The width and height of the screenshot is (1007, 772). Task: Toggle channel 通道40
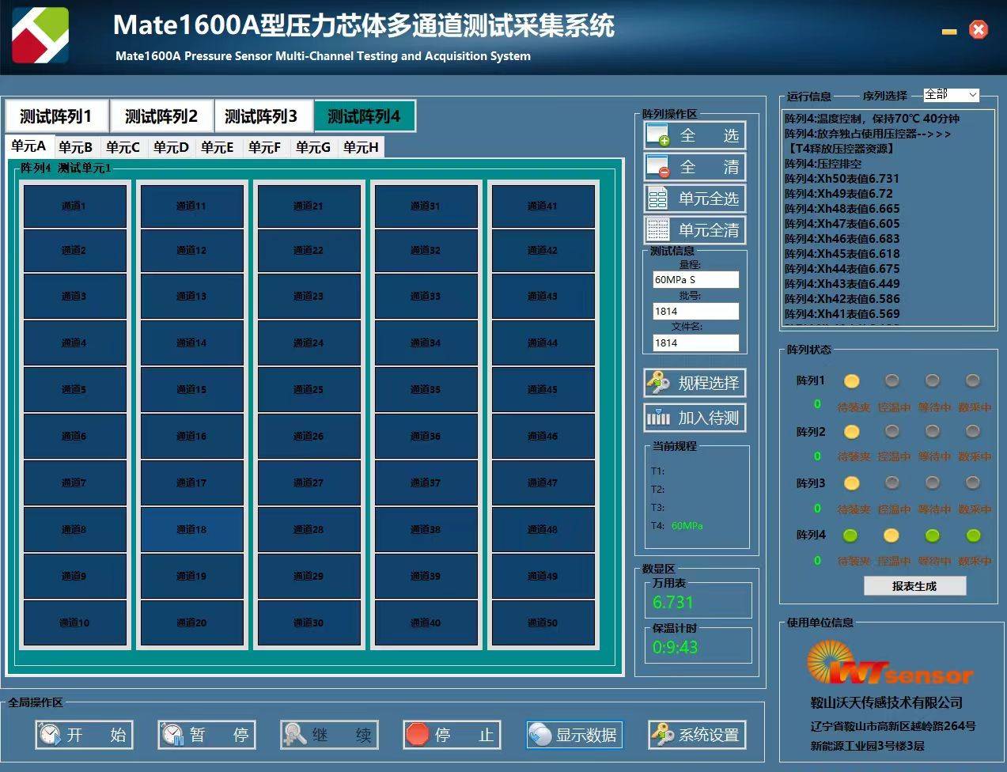[x=426, y=623]
